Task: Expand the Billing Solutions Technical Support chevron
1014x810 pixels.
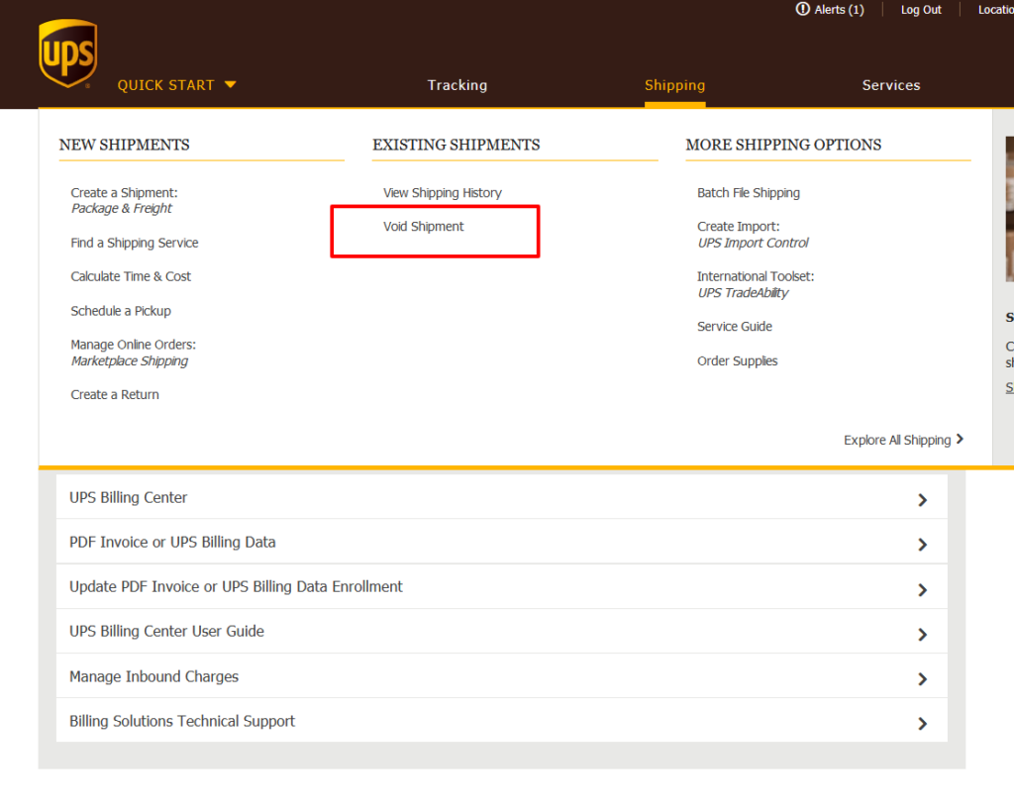Action: pos(922,724)
